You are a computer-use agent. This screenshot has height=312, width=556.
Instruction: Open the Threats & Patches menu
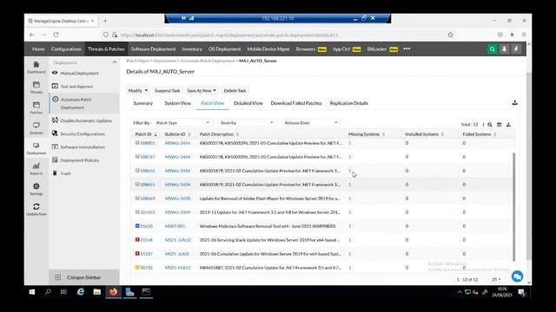(106, 49)
